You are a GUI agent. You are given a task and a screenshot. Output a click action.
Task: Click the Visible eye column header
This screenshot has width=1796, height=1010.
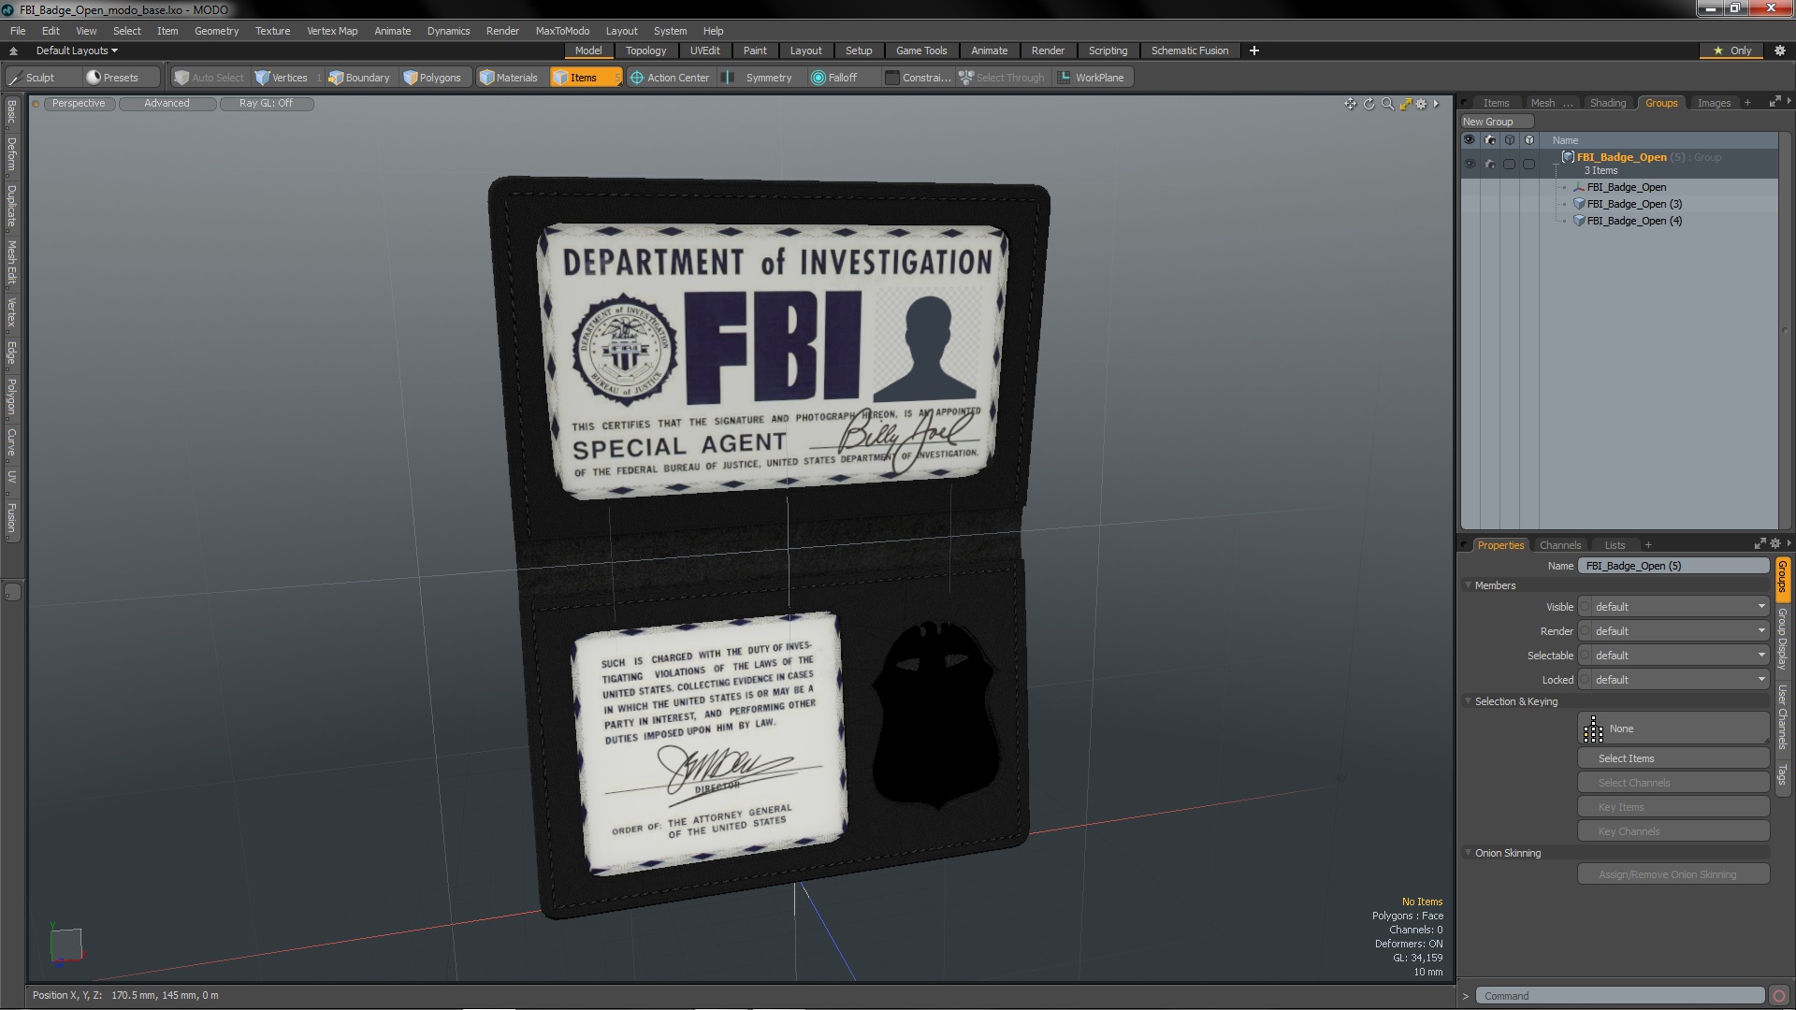tap(1469, 140)
